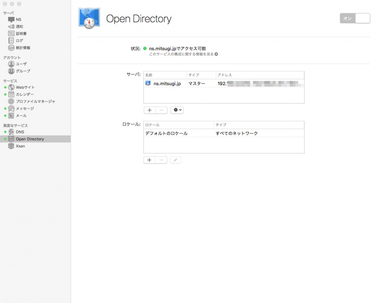Viewport: 377px width, 303px height.
Task: Select Webサイト label in the sidebar
Action: click(25, 87)
